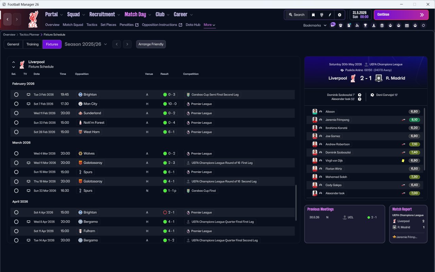Click the Continue button
The image size is (435, 272).
pyautogui.click(x=401, y=15)
